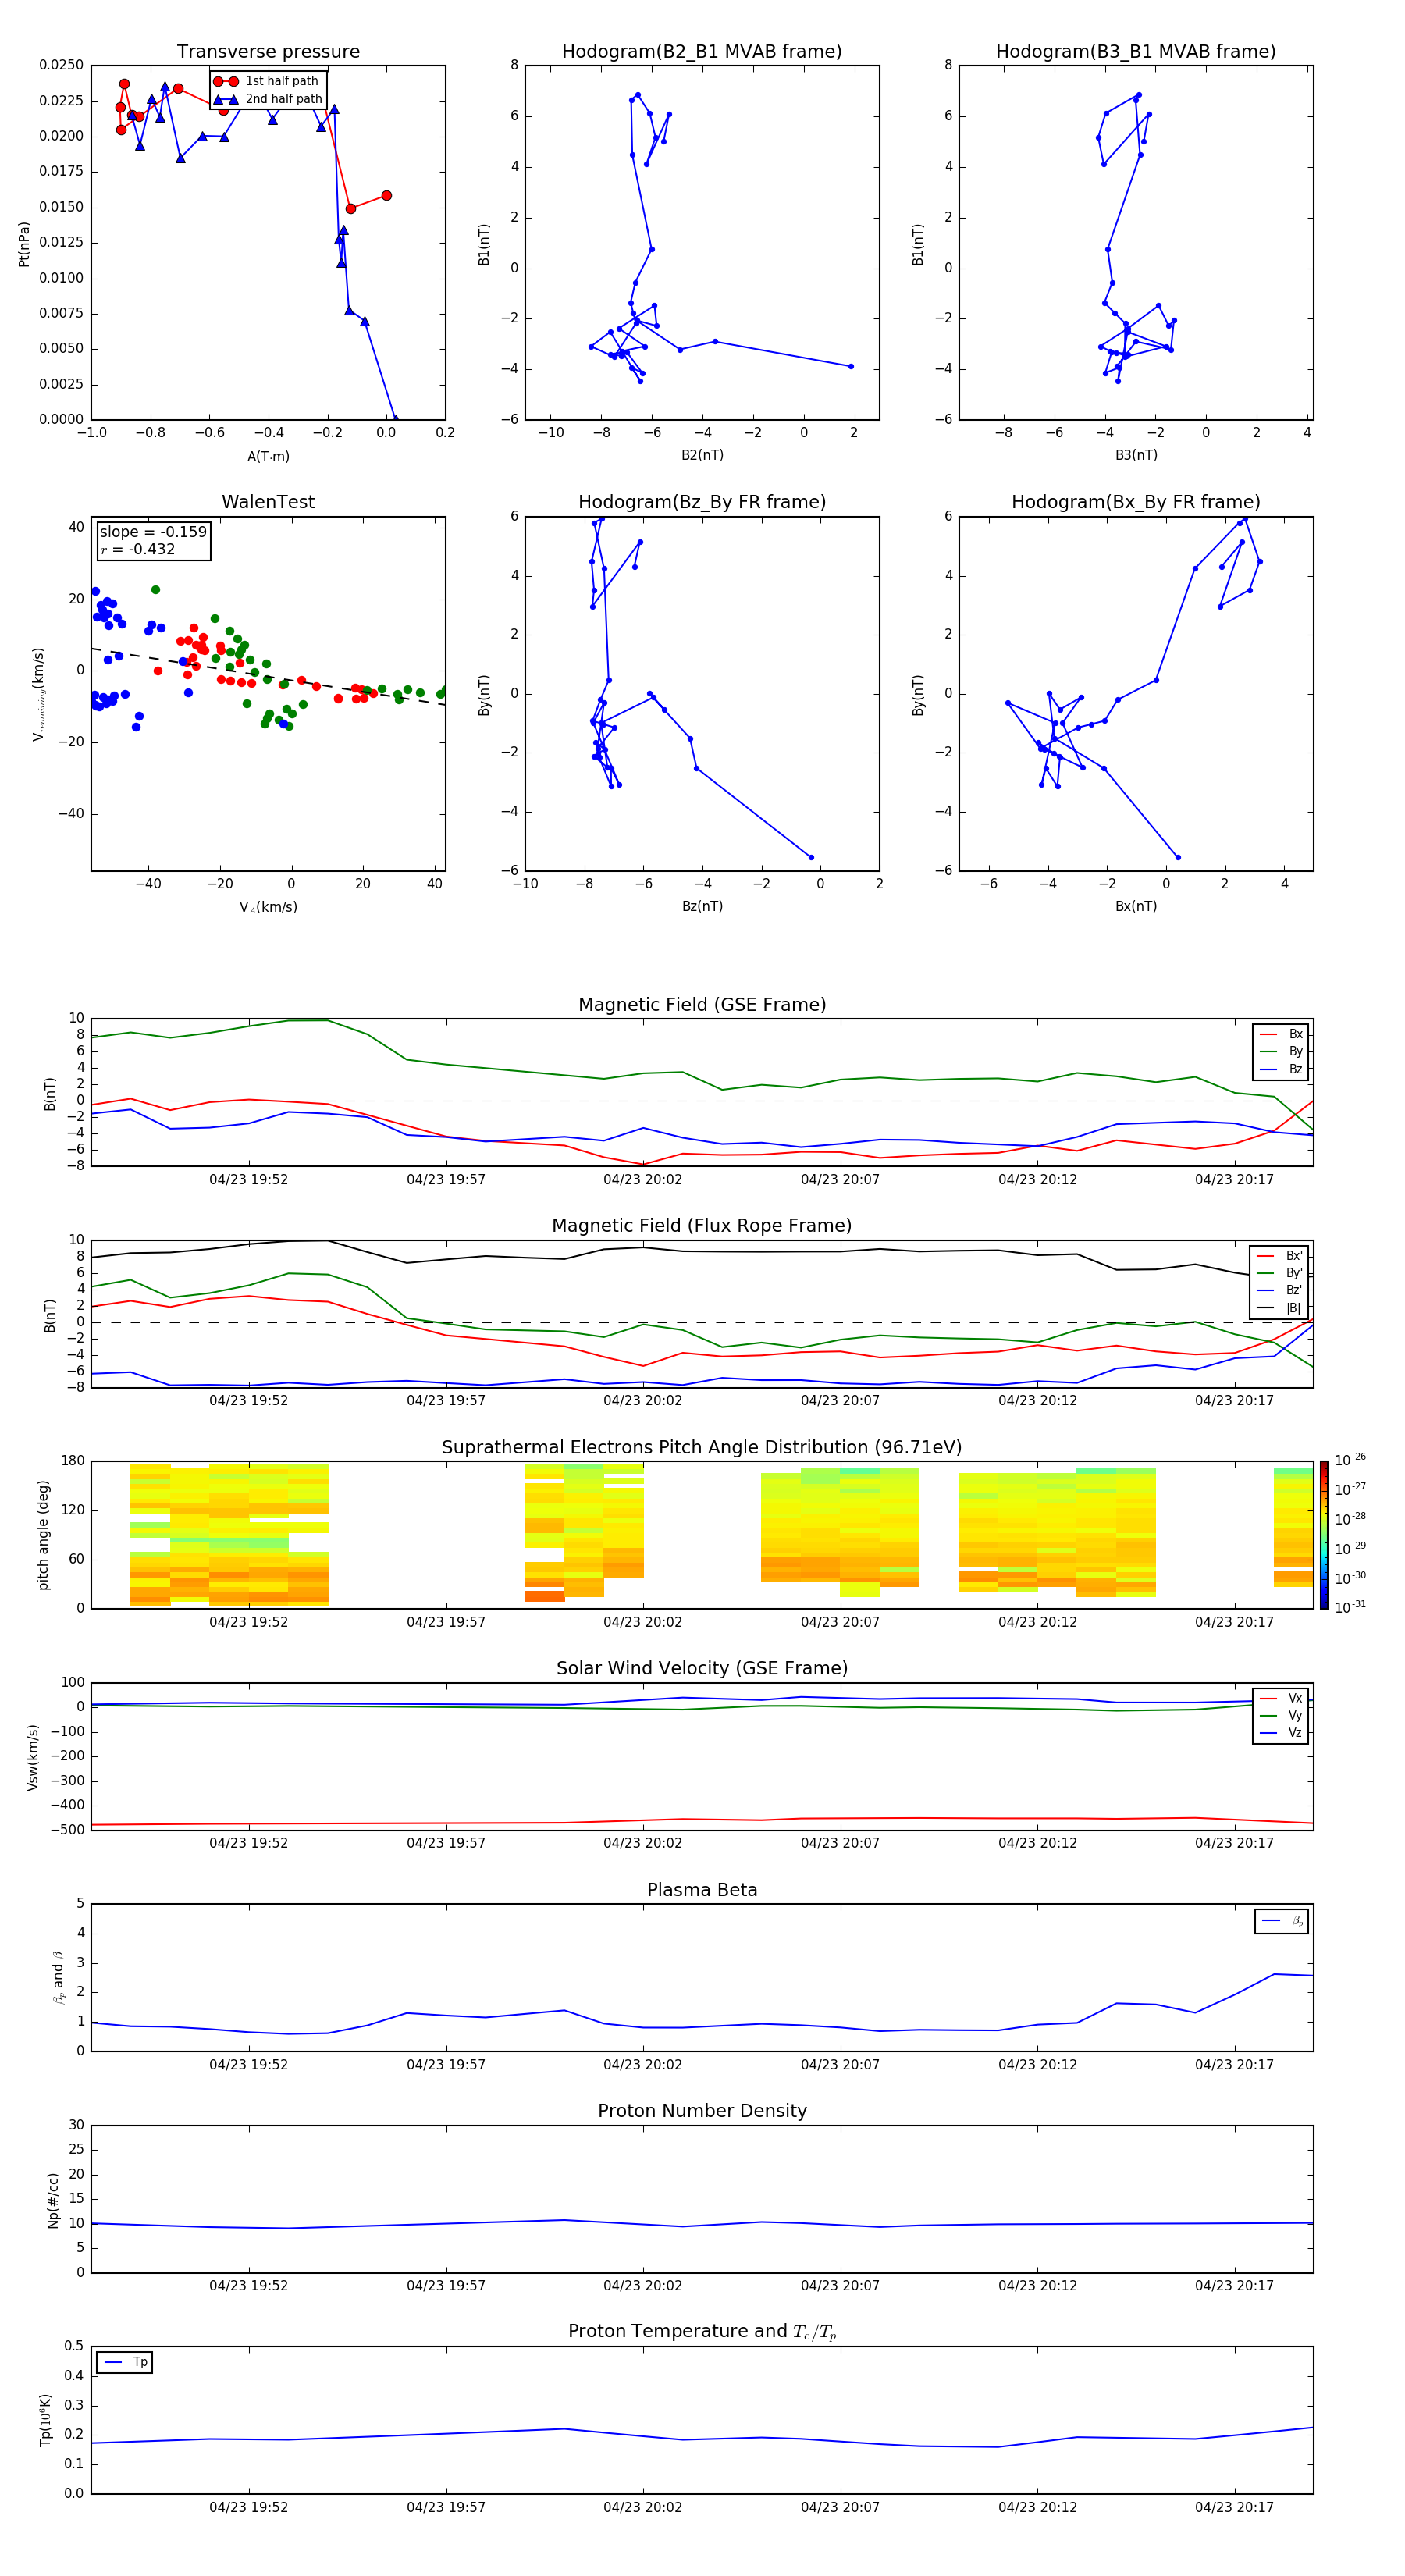Click the "Hodogram(Bz_By FR frame)" title

click(702, 502)
